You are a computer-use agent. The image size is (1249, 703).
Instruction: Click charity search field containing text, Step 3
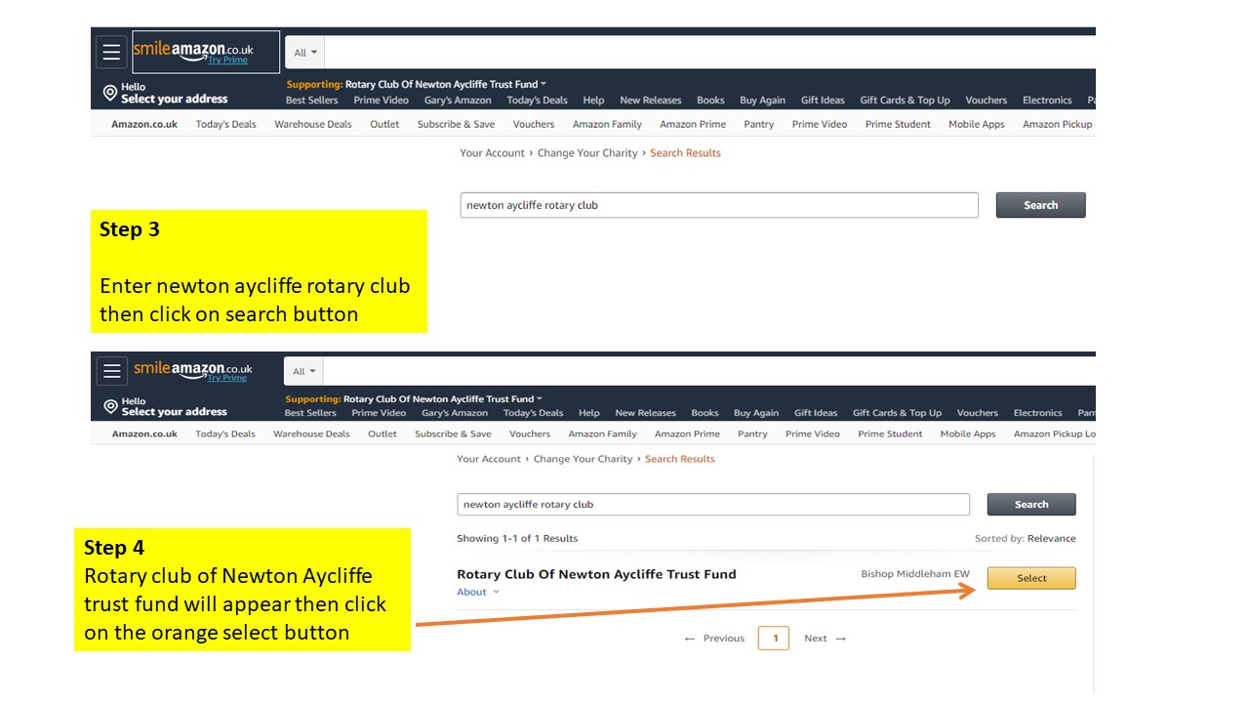pyautogui.click(x=719, y=205)
